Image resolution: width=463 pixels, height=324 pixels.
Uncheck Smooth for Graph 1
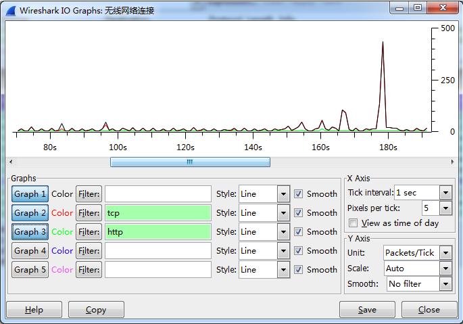298,194
